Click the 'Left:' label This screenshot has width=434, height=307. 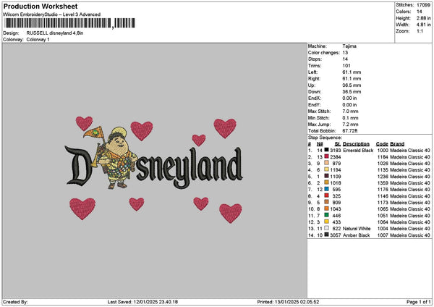(312, 72)
